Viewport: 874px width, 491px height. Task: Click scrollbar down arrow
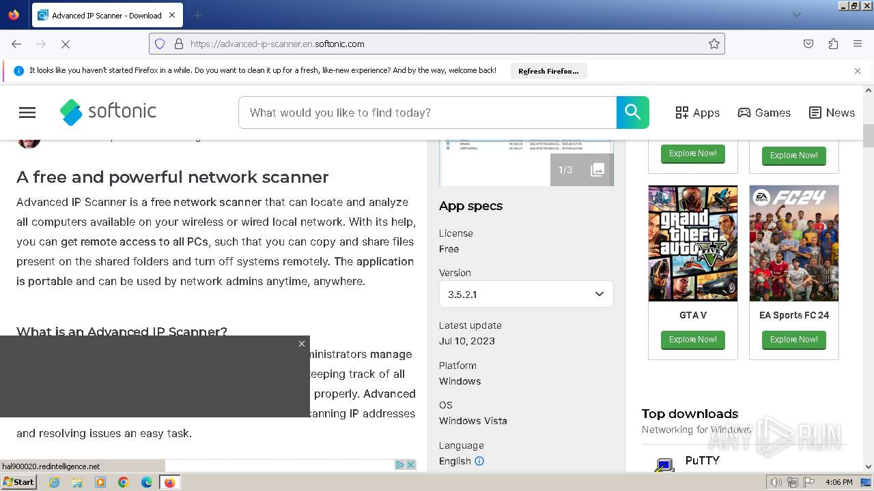[x=869, y=467]
